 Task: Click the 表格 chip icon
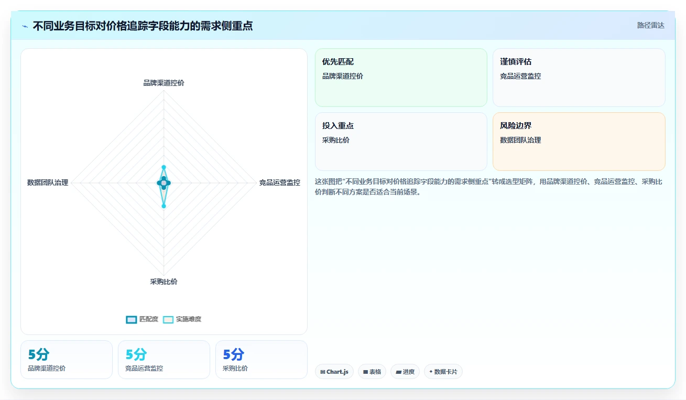pos(366,372)
